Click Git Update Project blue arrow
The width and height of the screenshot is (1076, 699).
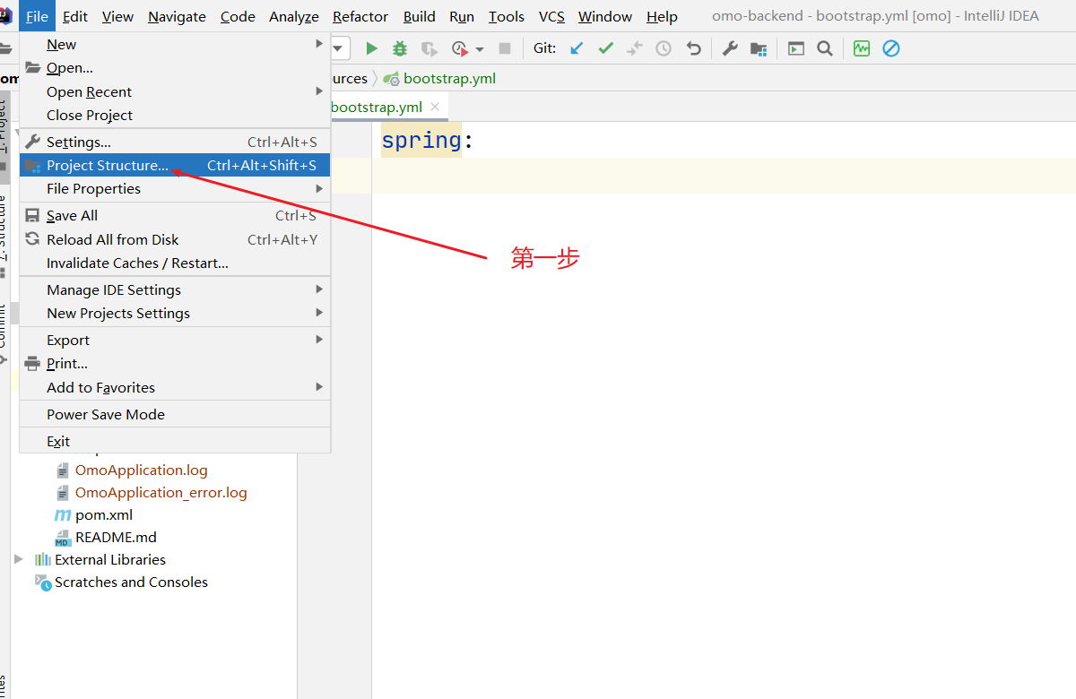(577, 48)
